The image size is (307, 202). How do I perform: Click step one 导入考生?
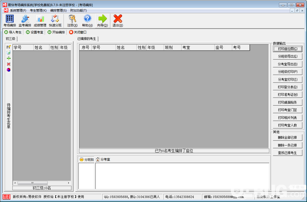click(x=13, y=32)
